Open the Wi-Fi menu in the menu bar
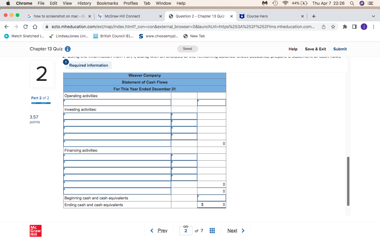The width and height of the screenshot is (380, 237). pyautogui.click(x=285, y=3)
